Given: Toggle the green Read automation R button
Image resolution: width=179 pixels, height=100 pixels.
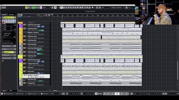Looking at the screenshot, I should 34,7.
